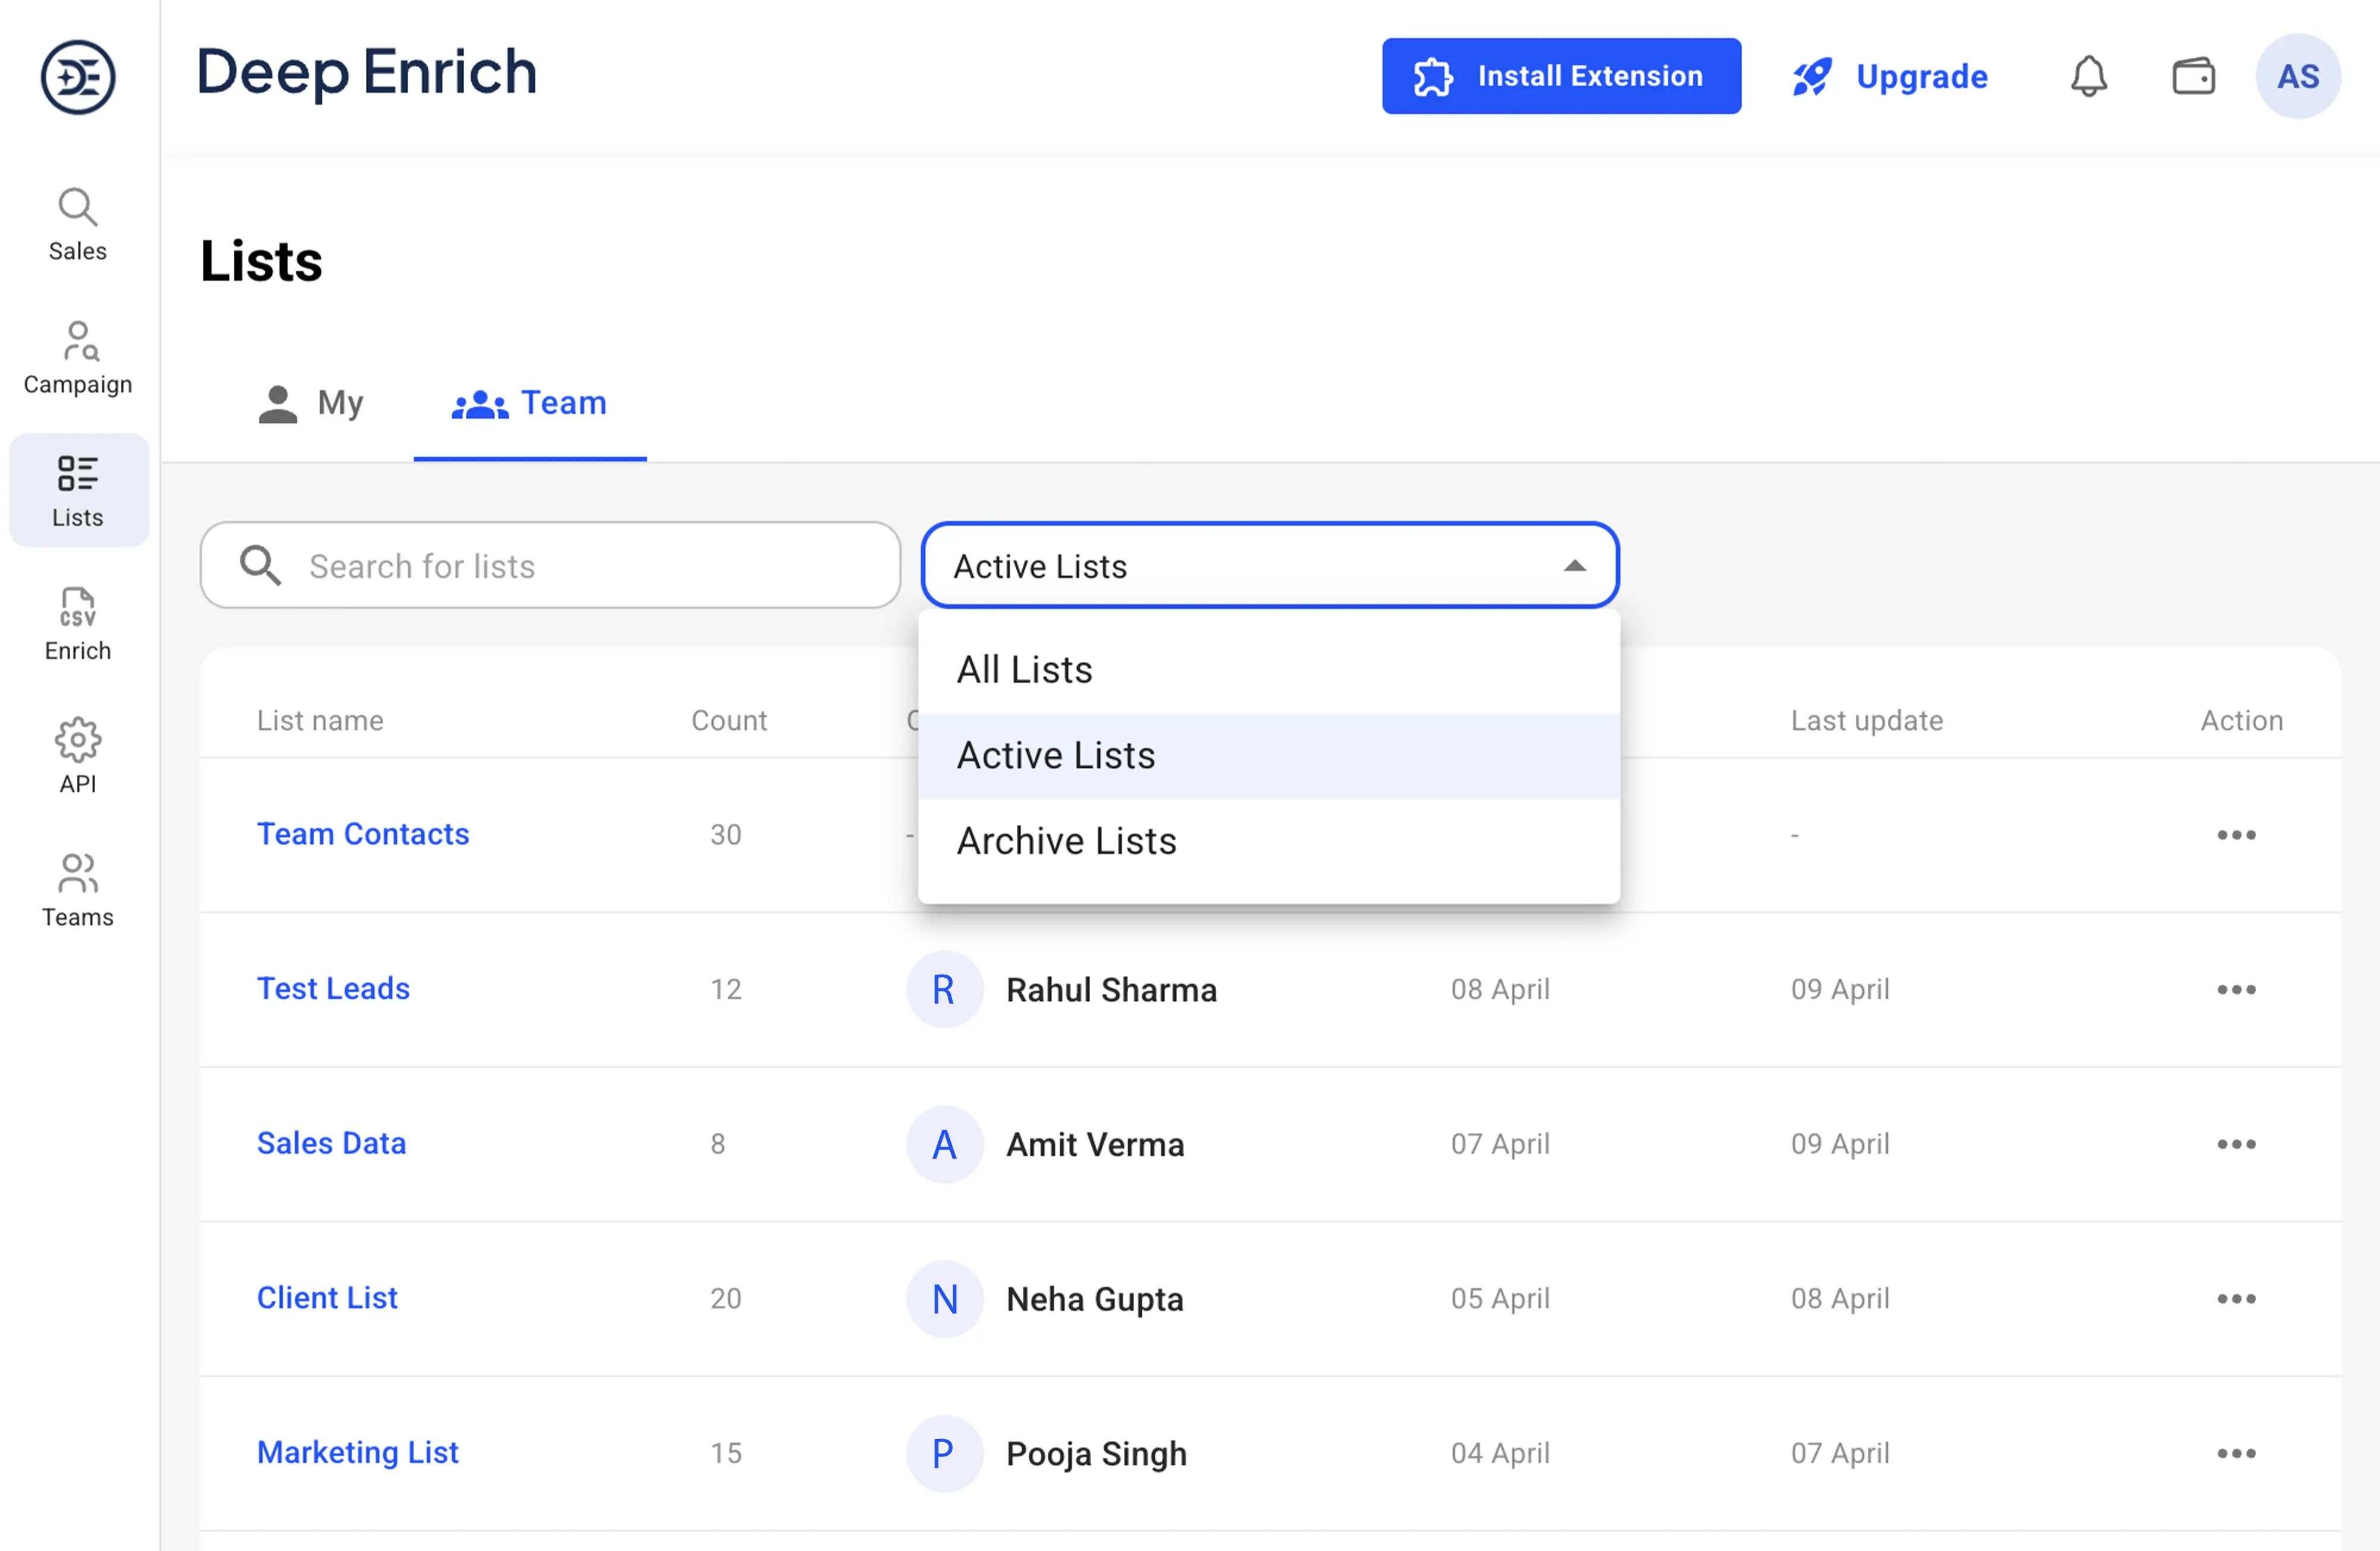The height and width of the screenshot is (1551, 2380).
Task: Click Rahul Sharma's R avatar
Action: 944,990
